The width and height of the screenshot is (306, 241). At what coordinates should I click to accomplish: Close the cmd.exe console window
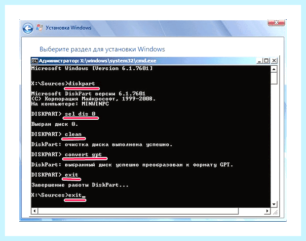click(x=274, y=61)
